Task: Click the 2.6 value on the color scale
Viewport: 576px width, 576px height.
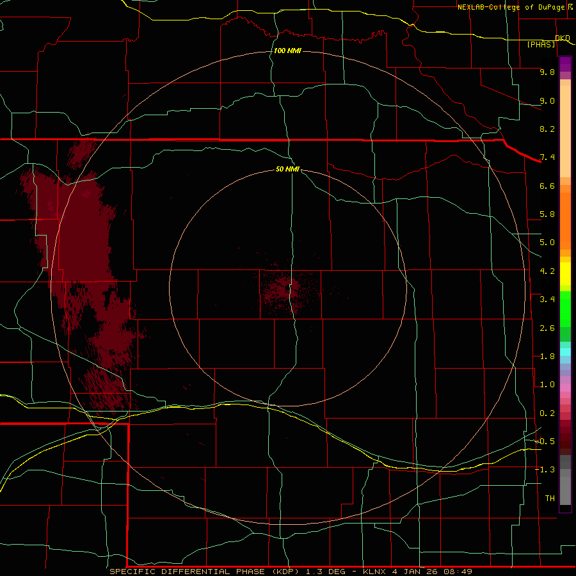Action: click(547, 328)
